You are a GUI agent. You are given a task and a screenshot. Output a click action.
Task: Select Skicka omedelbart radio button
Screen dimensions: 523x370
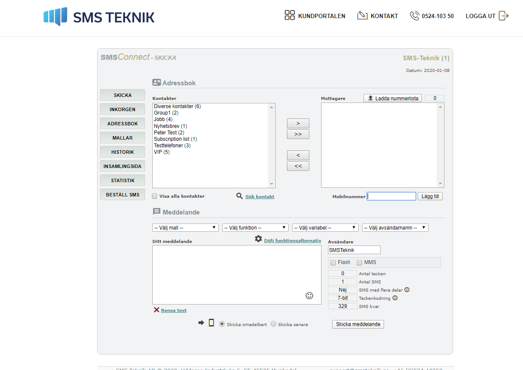(x=222, y=324)
